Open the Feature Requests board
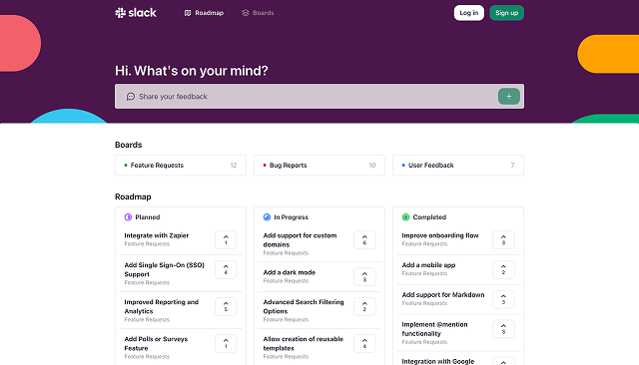The height and width of the screenshot is (365, 639). click(x=181, y=166)
